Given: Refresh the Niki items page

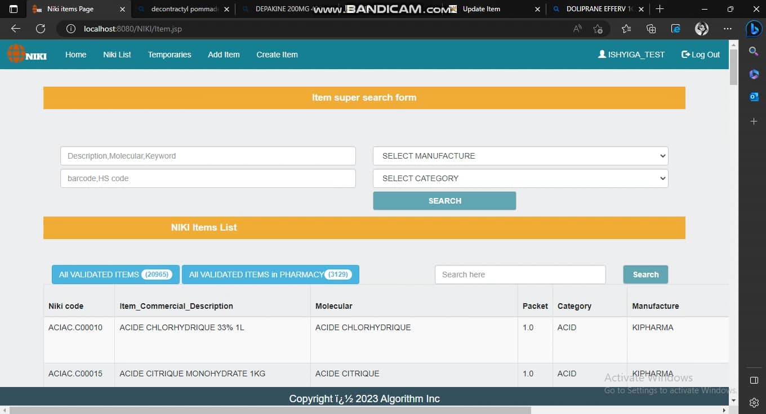Looking at the screenshot, I should (x=41, y=29).
